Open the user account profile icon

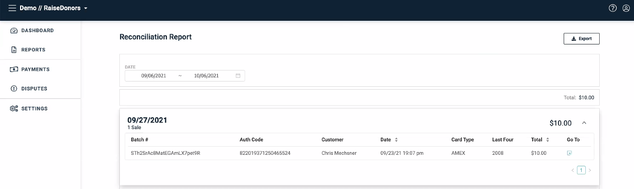626,8
